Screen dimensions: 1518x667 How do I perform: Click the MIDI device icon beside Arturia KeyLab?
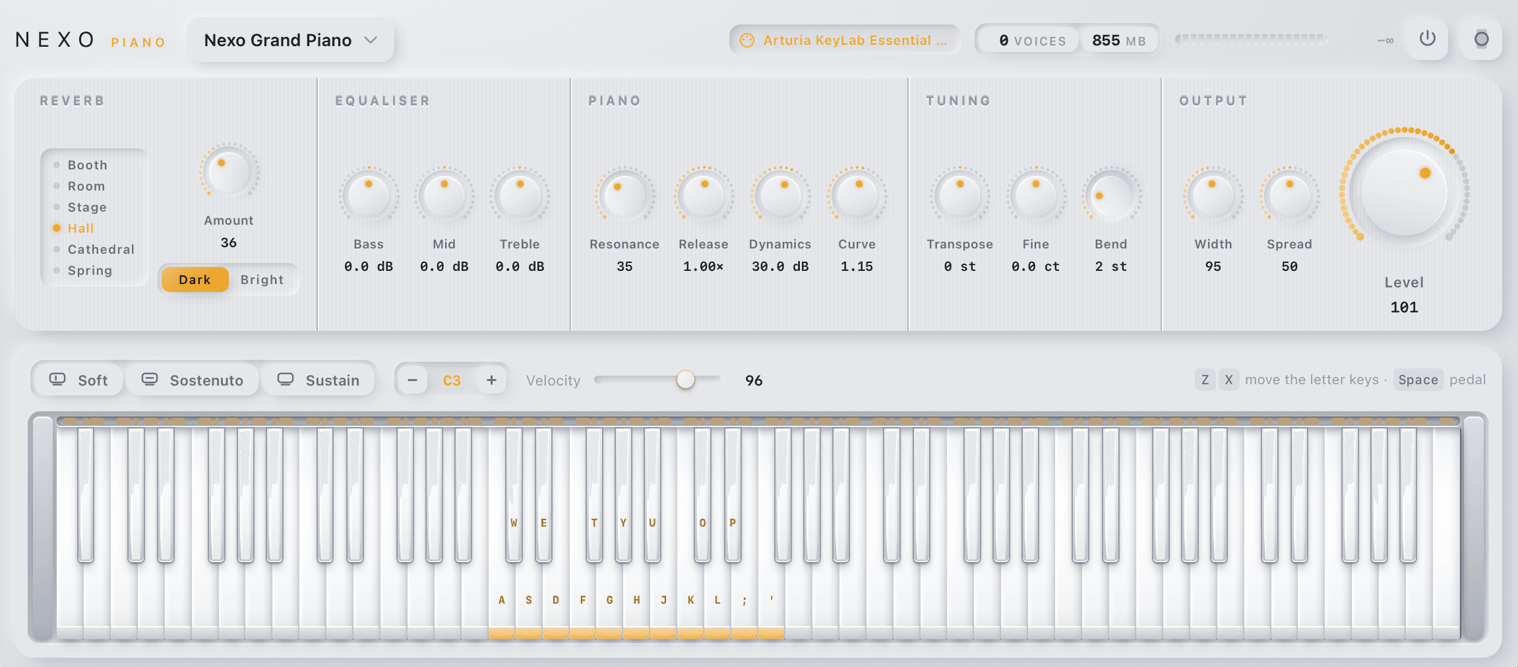[746, 40]
